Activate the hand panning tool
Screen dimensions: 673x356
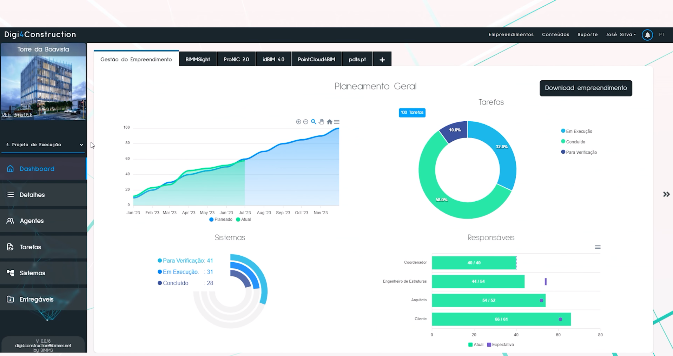(321, 122)
